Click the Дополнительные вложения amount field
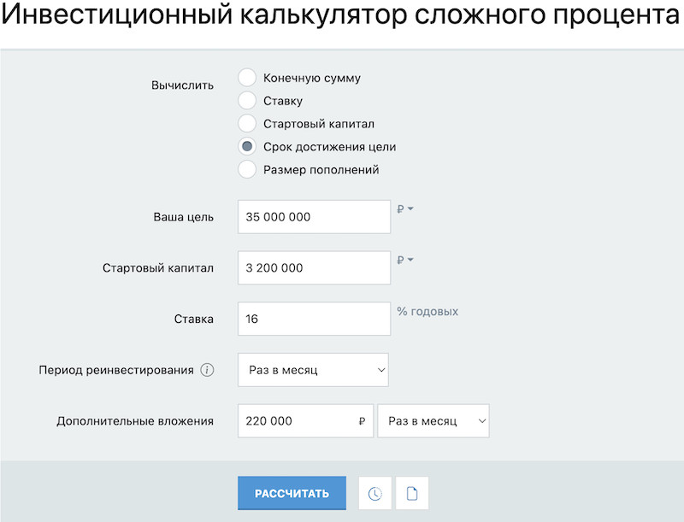The height and width of the screenshot is (522, 684). pos(299,421)
